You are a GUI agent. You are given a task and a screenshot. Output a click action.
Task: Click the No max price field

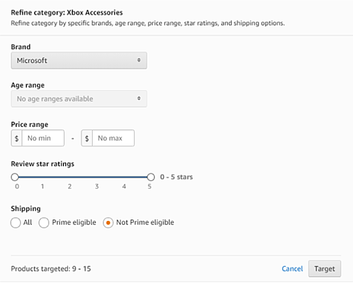click(x=113, y=138)
